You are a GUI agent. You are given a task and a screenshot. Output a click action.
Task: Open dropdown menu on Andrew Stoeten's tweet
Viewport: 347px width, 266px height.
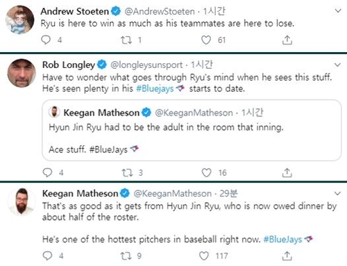(338, 10)
